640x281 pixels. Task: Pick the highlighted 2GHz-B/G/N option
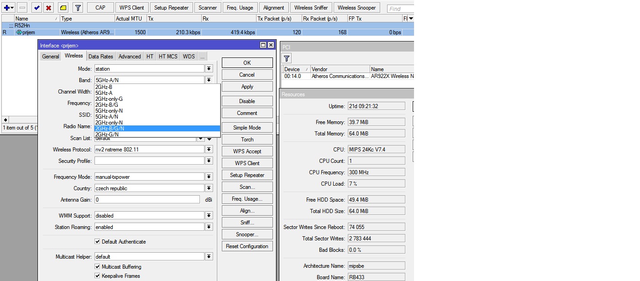pos(157,128)
